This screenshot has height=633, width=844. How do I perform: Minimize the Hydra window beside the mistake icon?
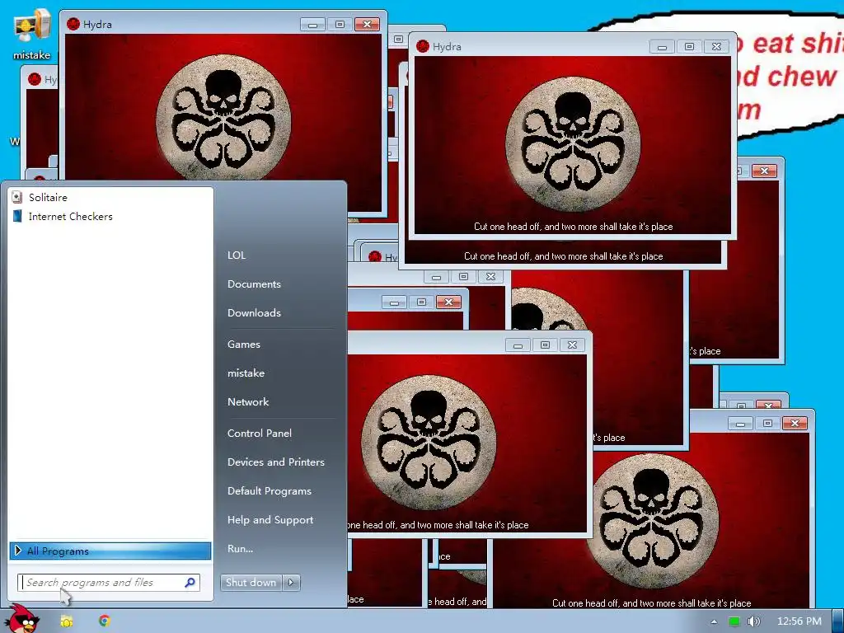tap(312, 24)
